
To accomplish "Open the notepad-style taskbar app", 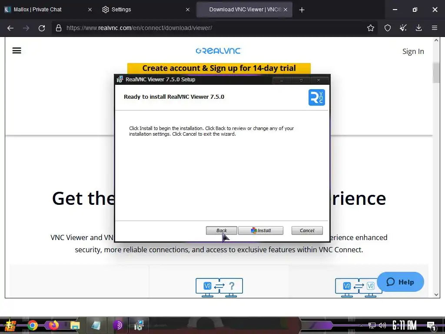I will tap(96, 325).
